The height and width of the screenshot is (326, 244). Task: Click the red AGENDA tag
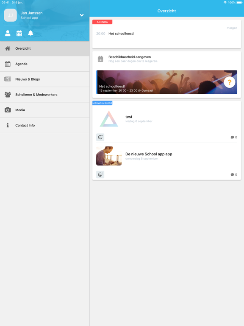click(102, 22)
